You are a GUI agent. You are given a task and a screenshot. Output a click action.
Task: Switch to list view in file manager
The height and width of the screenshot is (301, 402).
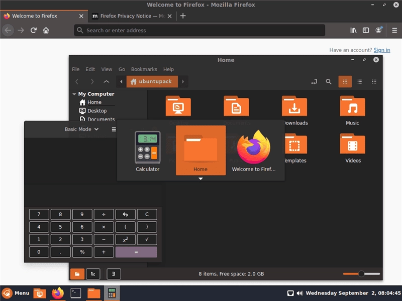(x=360, y=82)
